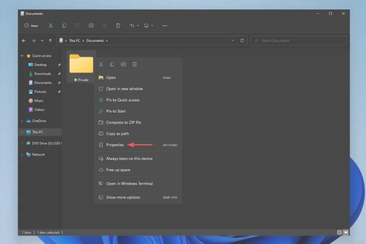Click the New button in toolbar

point(31,26)
